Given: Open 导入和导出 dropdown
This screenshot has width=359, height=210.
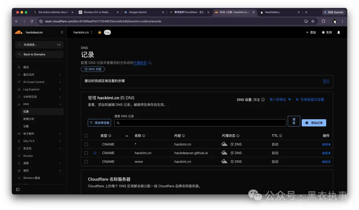Looking at the screenshot, I should 280,100.
